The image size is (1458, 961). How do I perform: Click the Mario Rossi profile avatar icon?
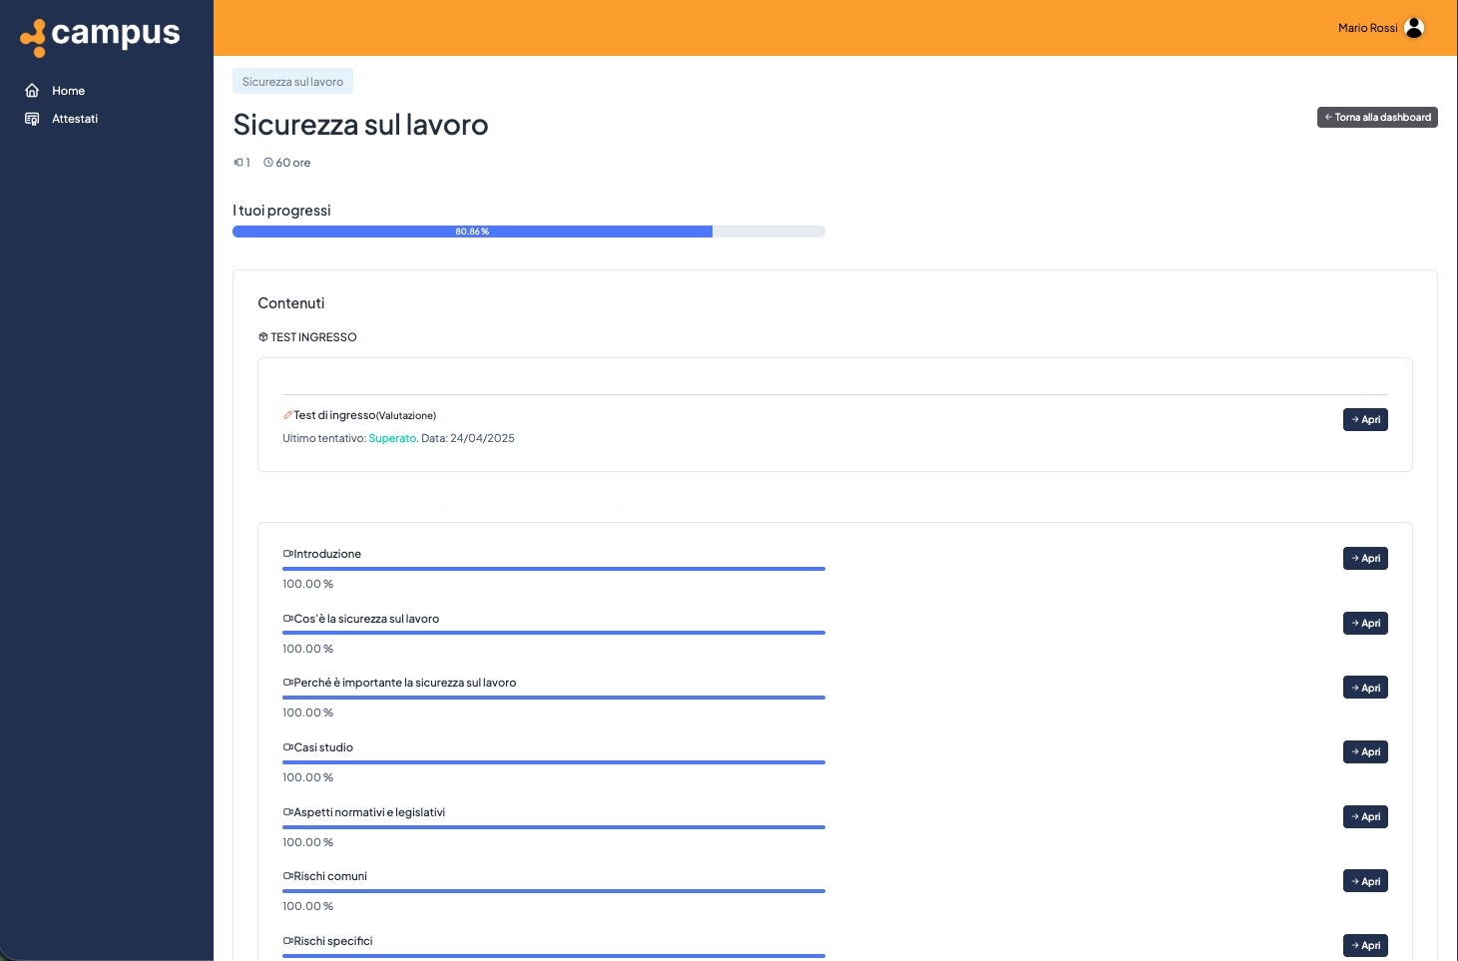click(x=1414, y=27)
